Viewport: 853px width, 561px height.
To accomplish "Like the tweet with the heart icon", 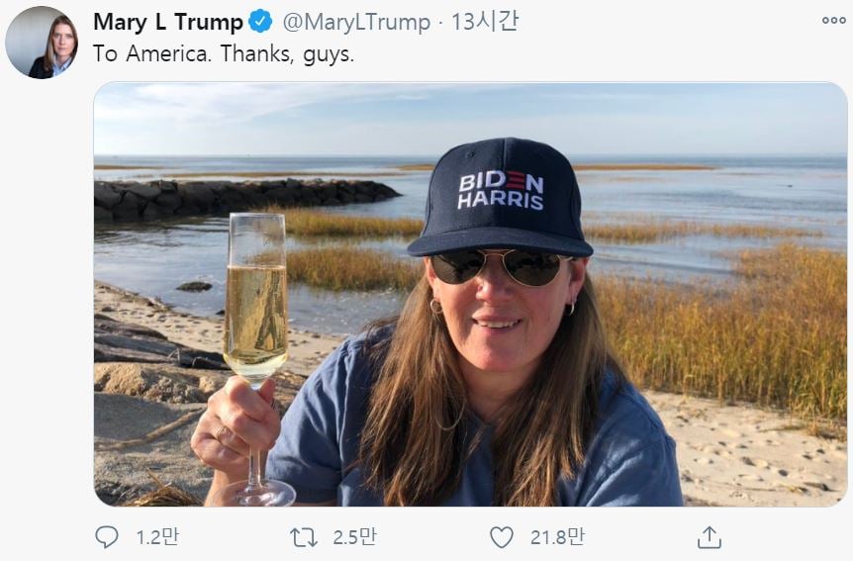I will (x=502, y=537).
